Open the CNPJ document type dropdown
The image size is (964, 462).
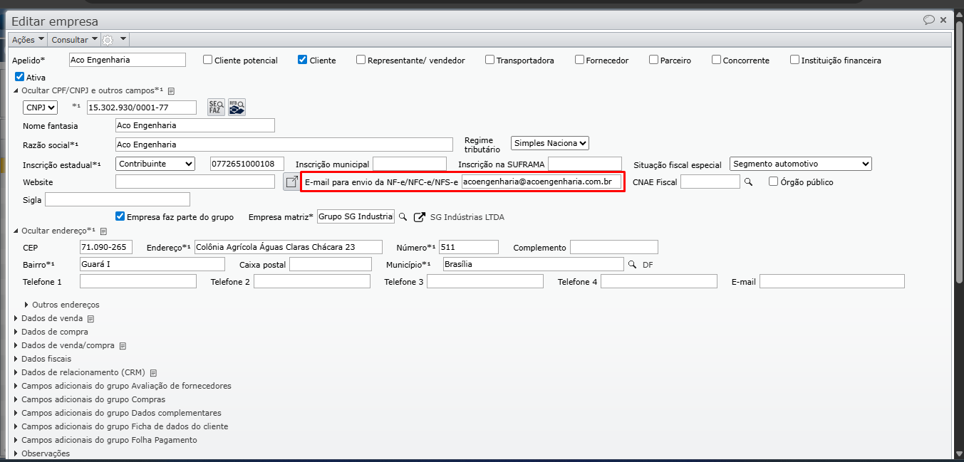pos(41,107)
